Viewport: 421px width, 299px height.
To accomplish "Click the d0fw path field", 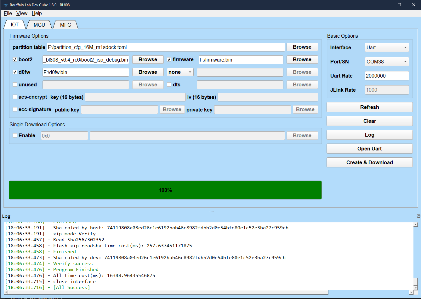I will point(86,72).
